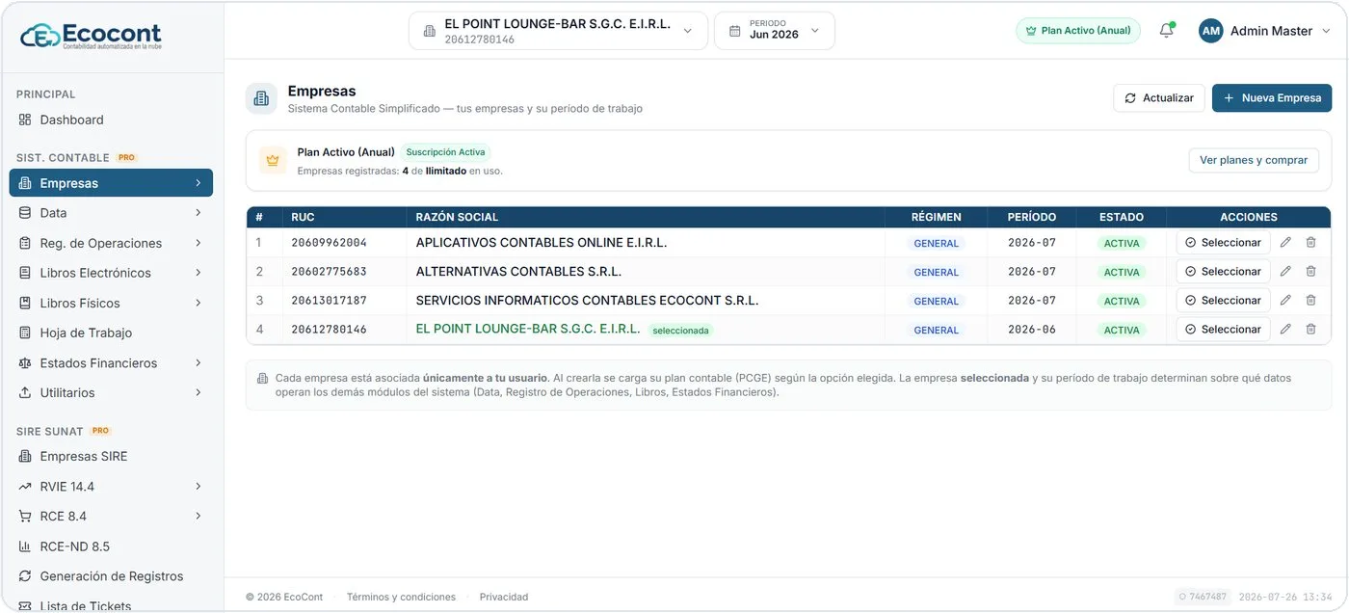
Task: Click RVIE 14.4 trend icon
Action: tap(25, 487)
